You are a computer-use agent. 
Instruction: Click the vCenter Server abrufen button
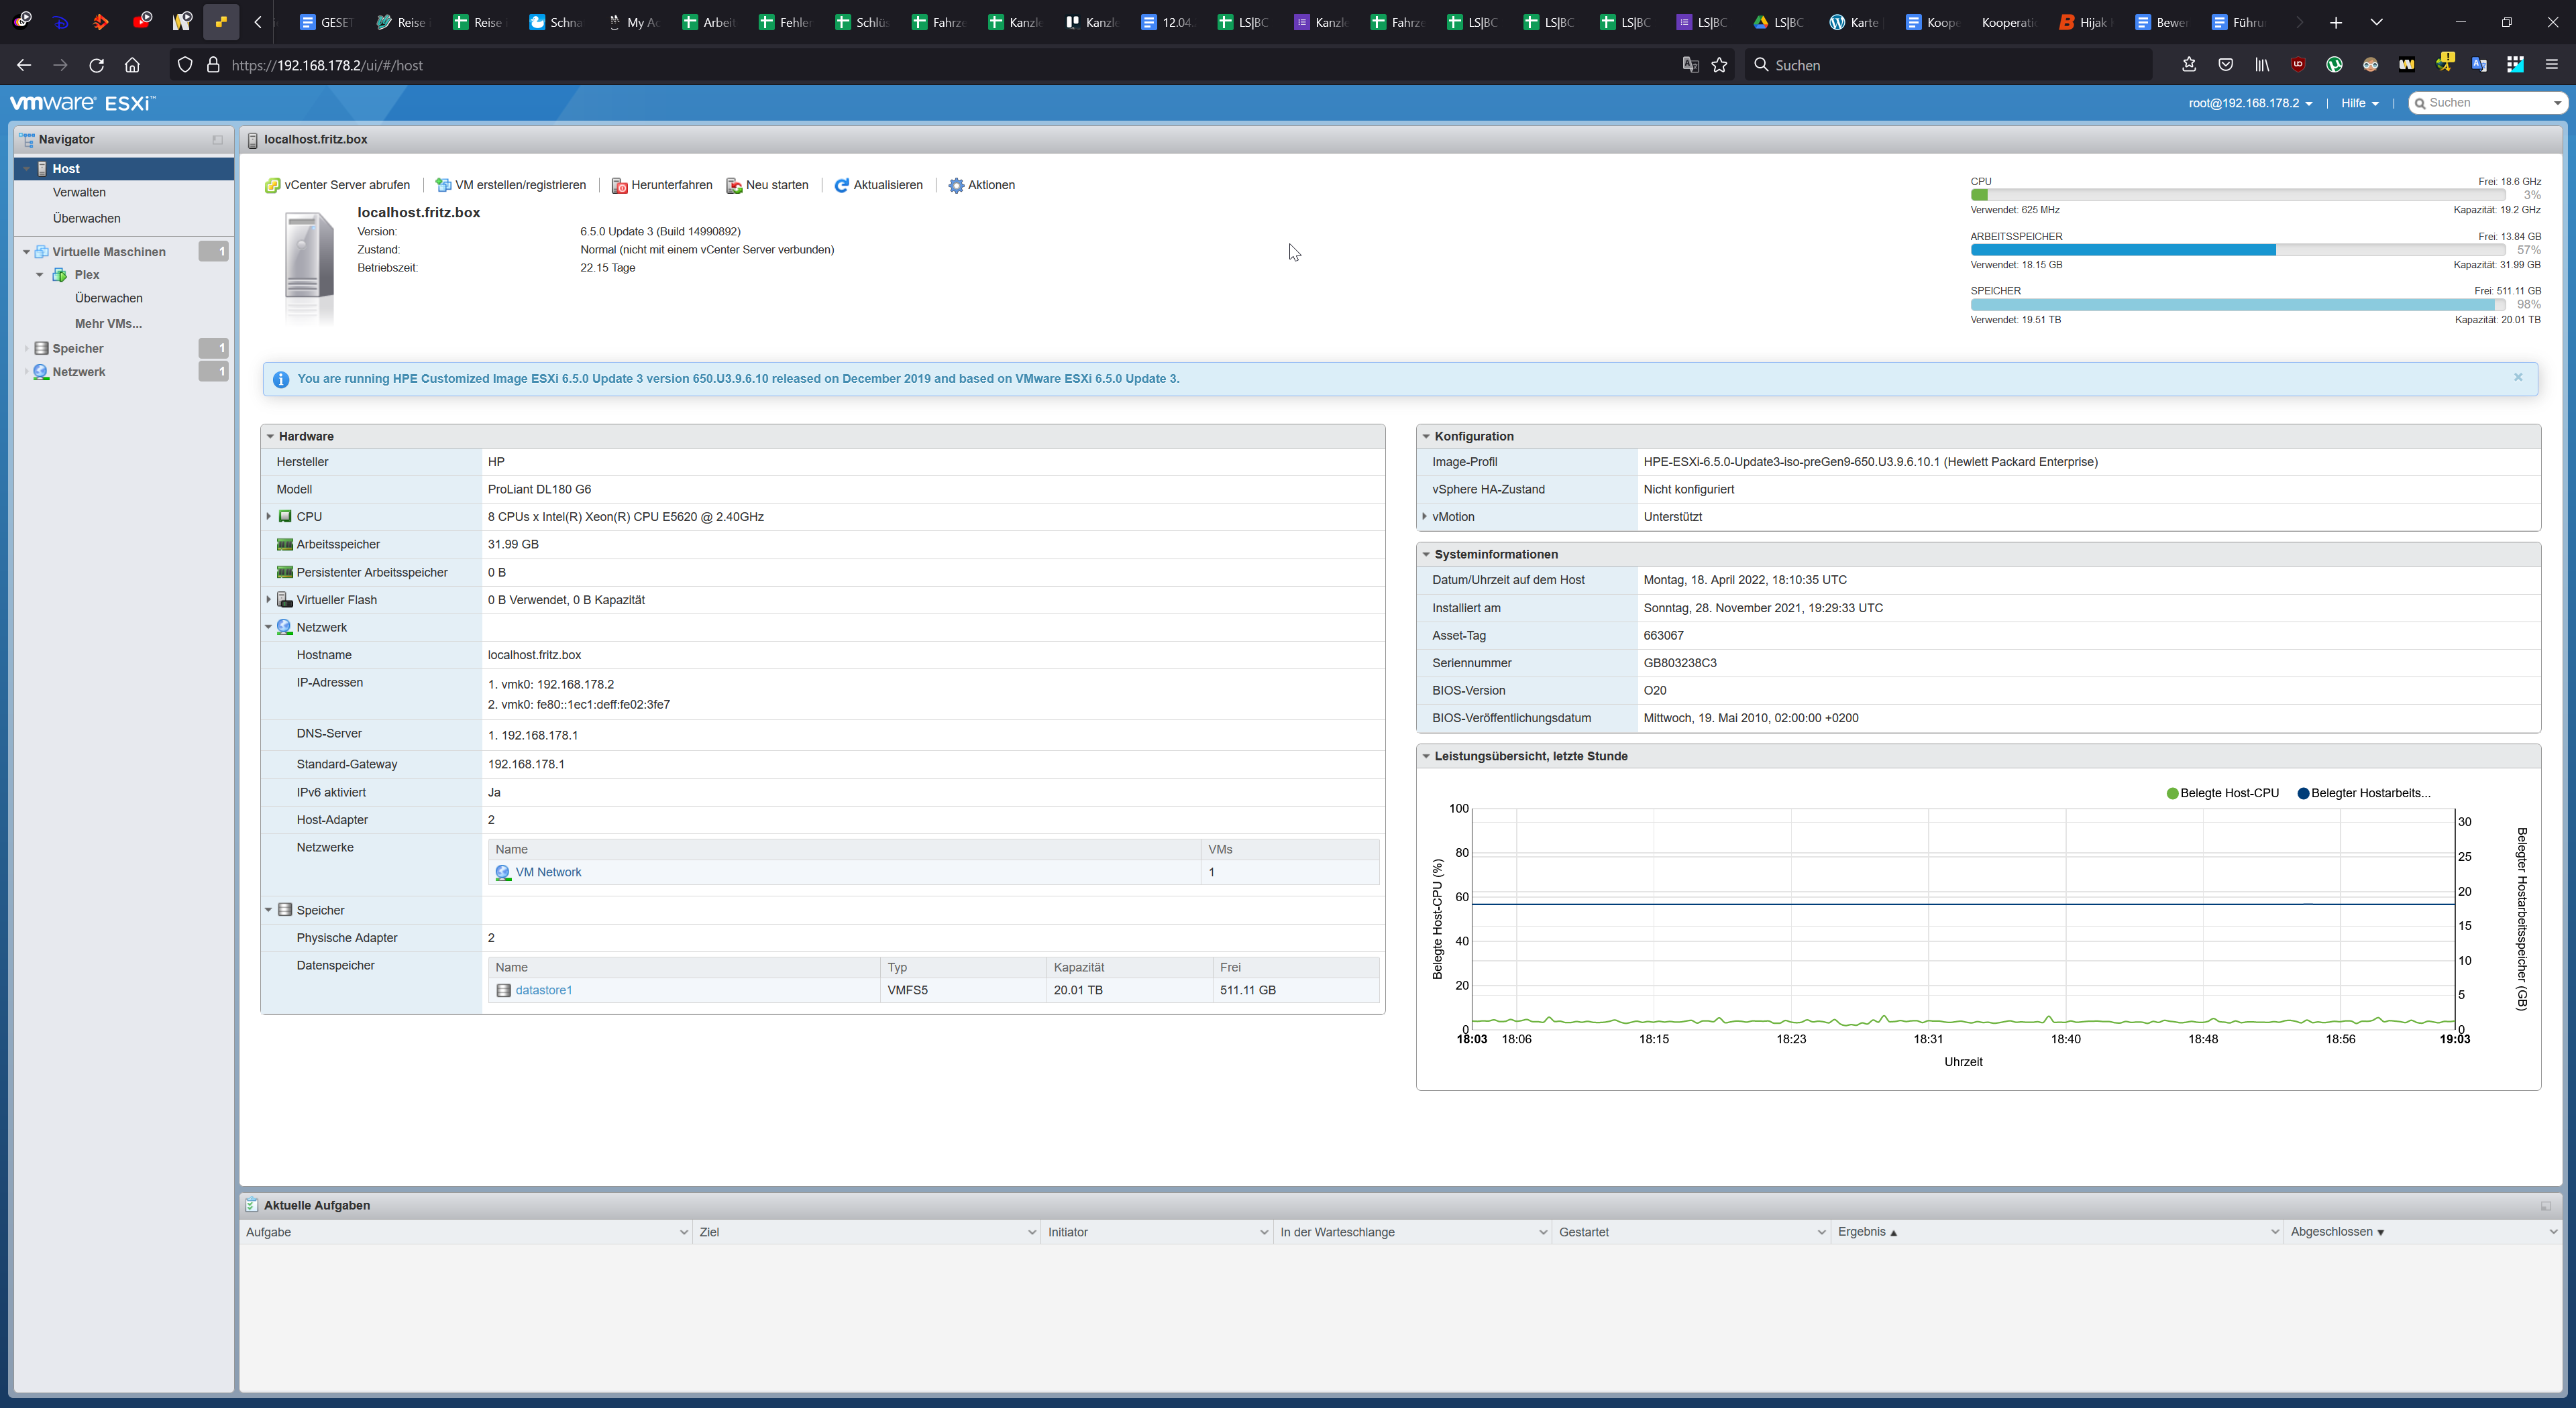tap(337, 185)
